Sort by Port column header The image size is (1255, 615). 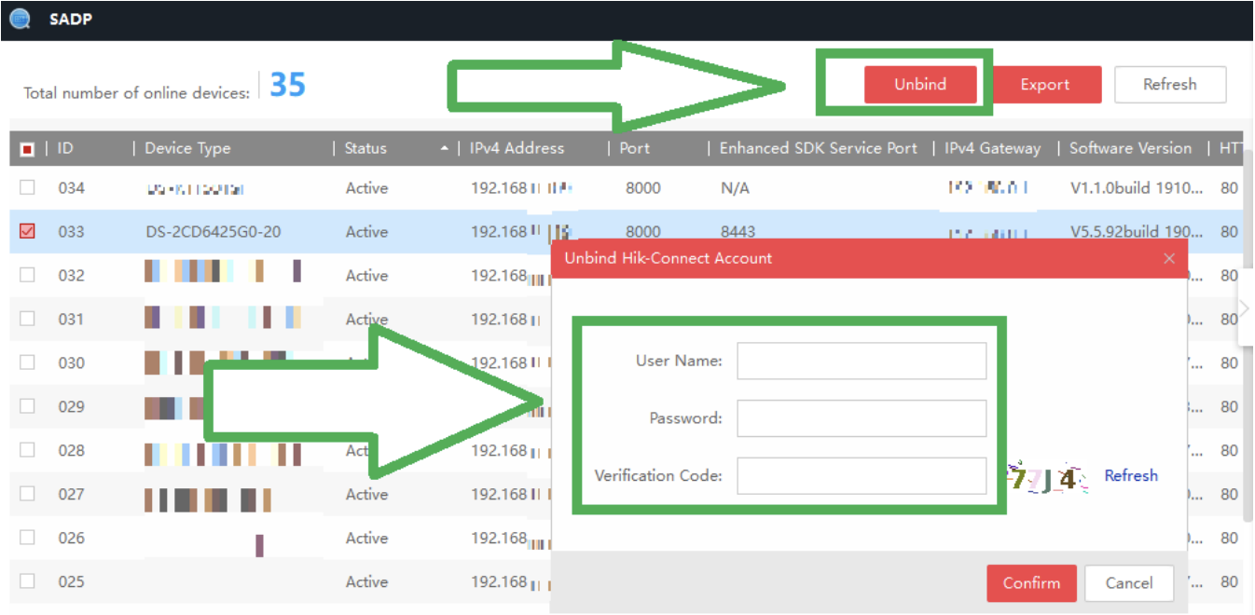[x=634, y=148]
